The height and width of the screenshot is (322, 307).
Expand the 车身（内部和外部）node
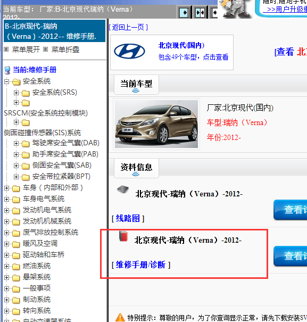6,188
